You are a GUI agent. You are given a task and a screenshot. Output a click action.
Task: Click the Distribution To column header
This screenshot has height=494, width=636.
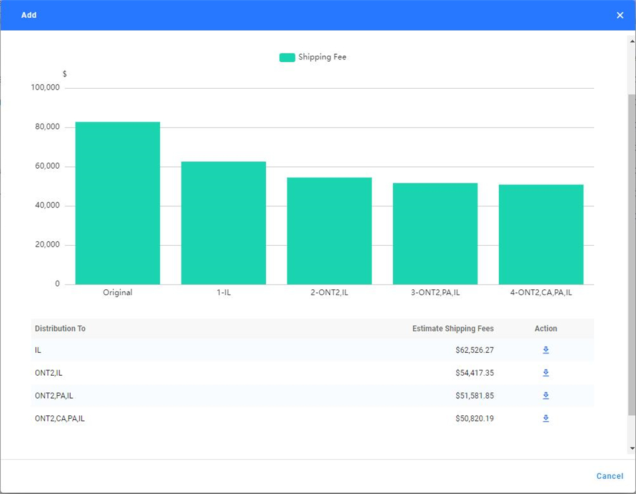60,328
